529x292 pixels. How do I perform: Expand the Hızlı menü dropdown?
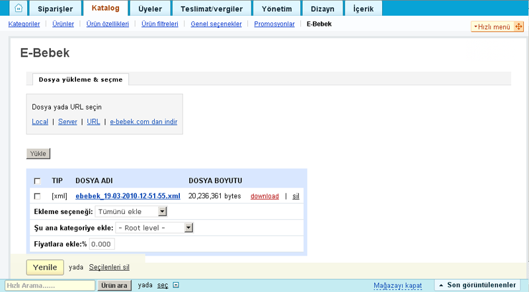pos(493,26)
